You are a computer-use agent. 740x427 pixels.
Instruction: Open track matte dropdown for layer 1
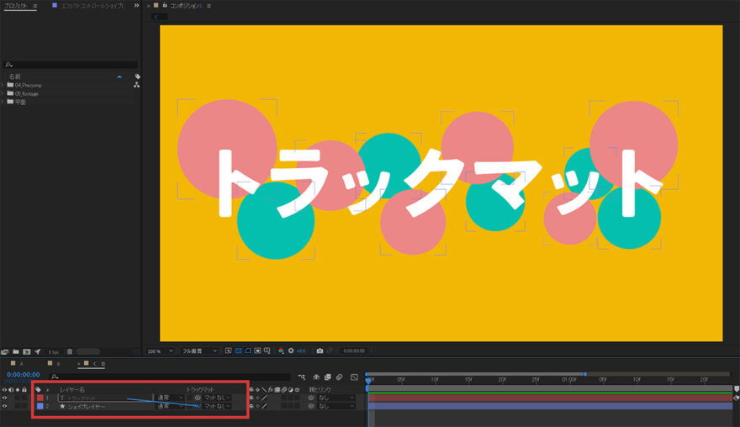point(217,398)
